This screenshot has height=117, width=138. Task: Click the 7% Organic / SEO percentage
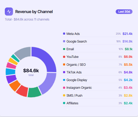click(120, 65)
